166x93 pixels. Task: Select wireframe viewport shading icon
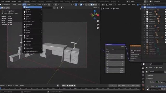click(89, 5)
